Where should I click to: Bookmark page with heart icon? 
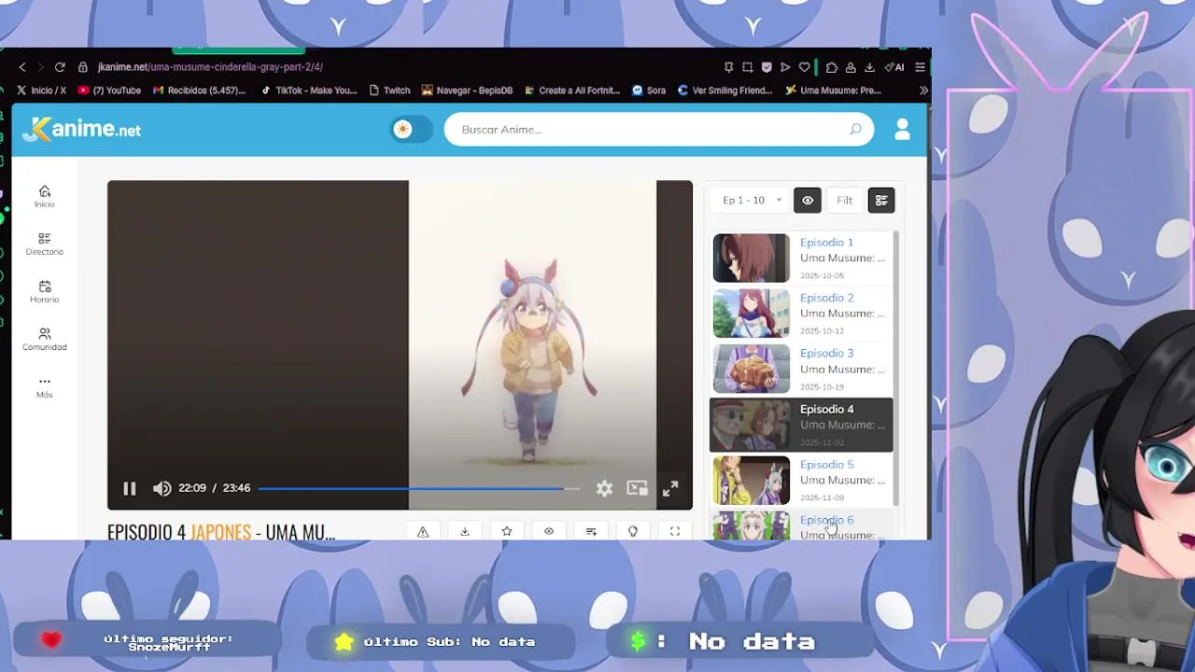point(805,67)
